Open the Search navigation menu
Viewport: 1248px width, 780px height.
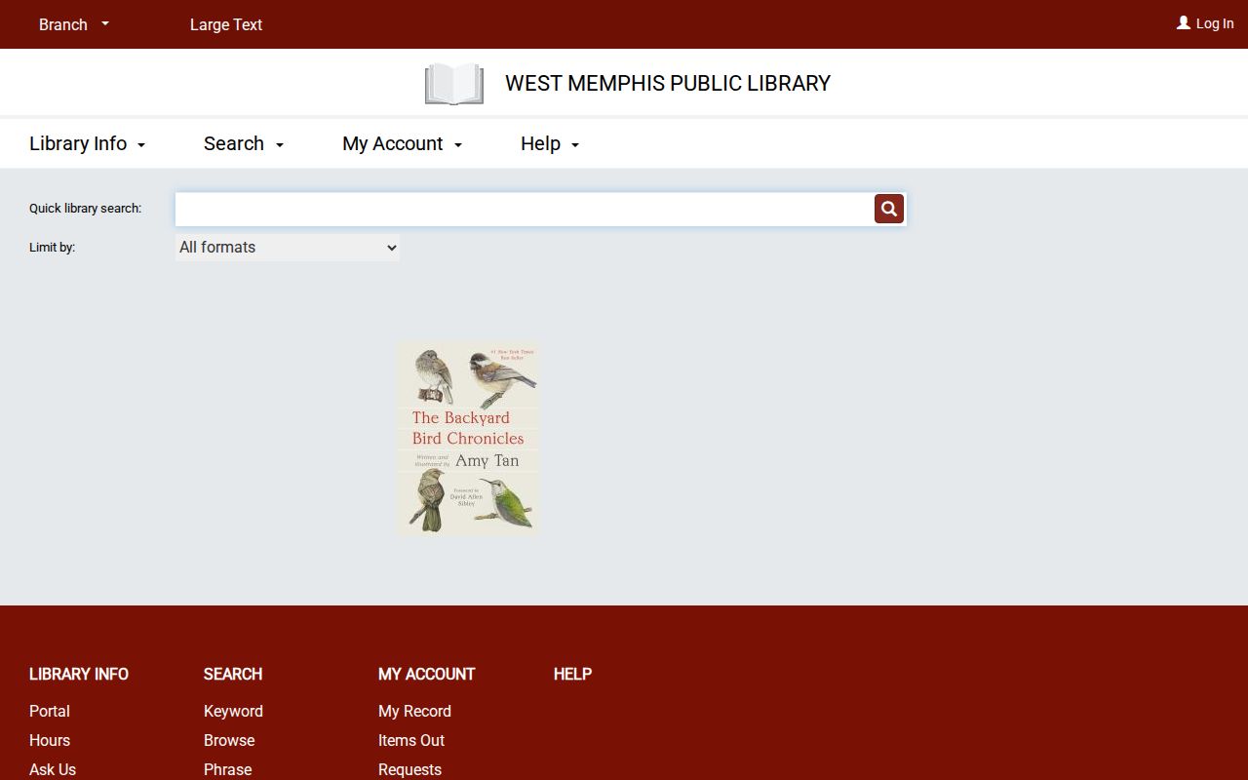(x=244, y=143)
